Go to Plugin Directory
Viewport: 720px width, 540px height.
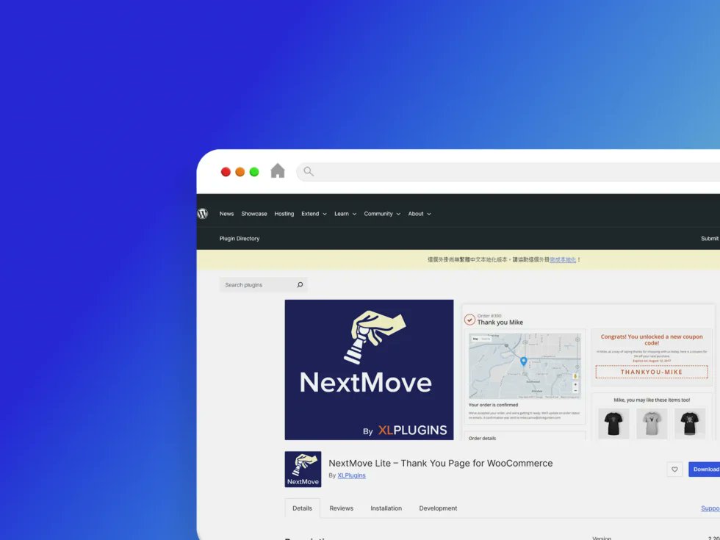tap(240, 239)
